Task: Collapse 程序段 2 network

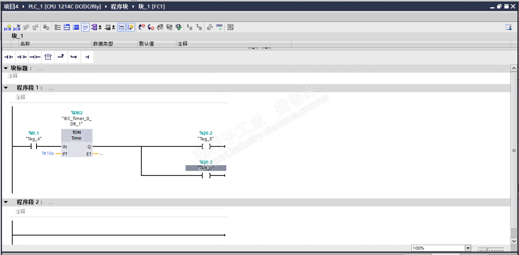Action: pyautogui.click(x=6, y=202)
